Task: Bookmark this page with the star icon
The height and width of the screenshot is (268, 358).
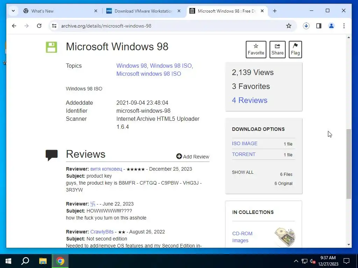Action: (288, 26)
